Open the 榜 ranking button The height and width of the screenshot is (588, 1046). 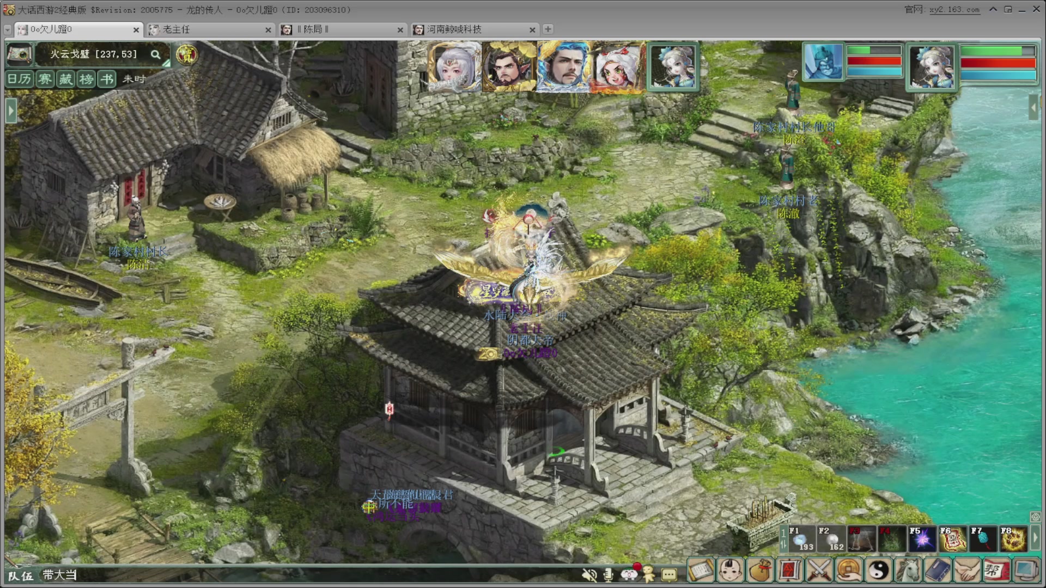(86, 79)
